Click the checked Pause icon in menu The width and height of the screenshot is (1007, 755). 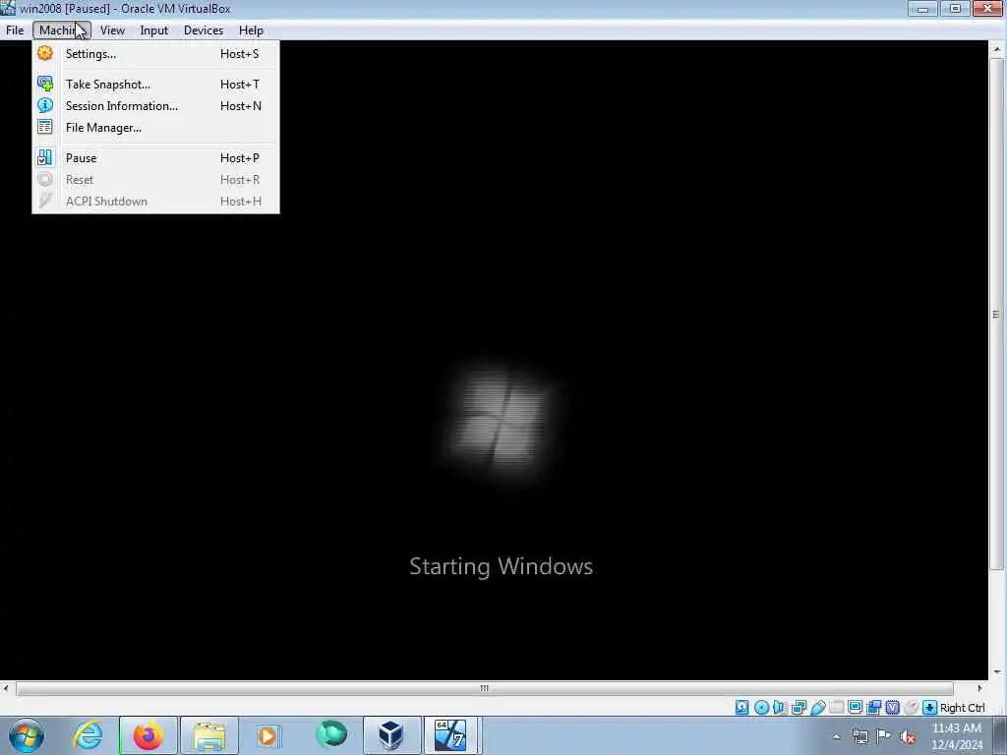[x=45, y=157]
